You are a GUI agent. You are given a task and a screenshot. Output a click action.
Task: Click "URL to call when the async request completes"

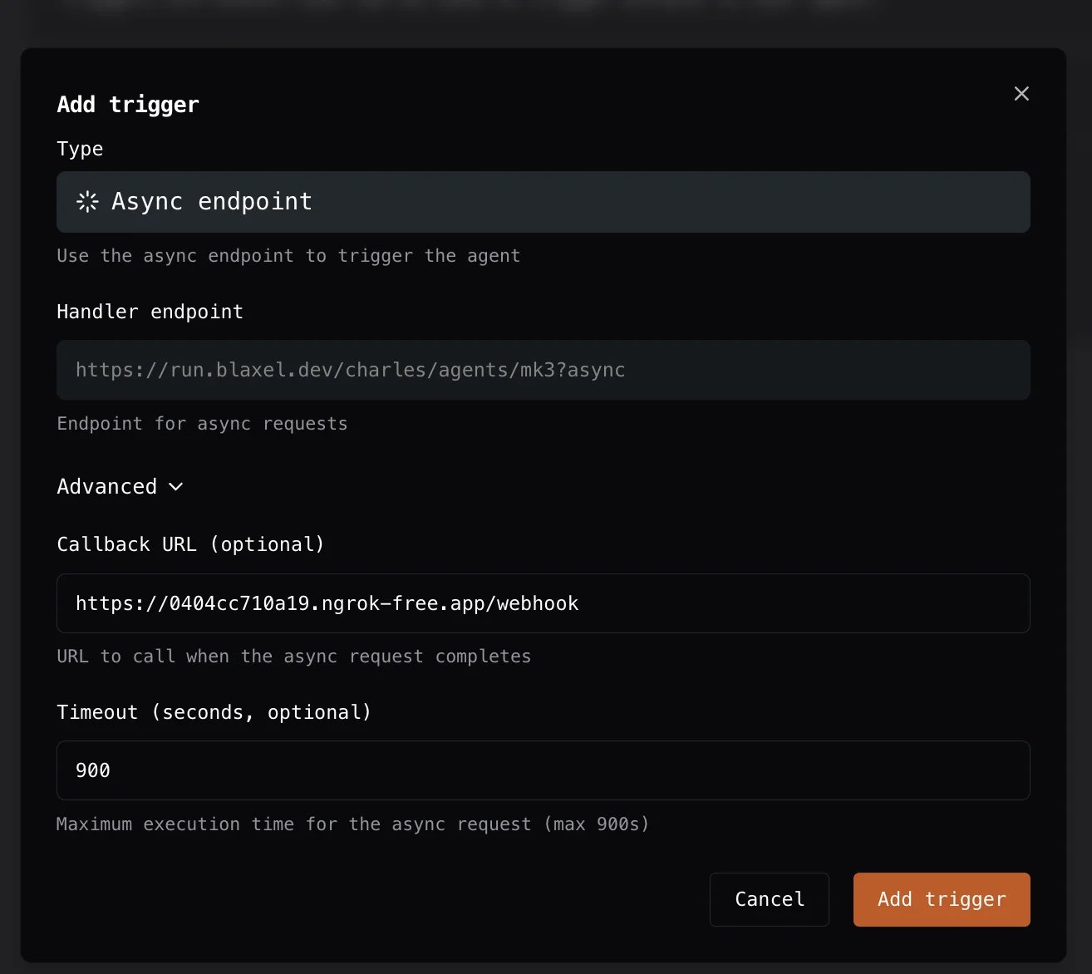click(293, 657)
